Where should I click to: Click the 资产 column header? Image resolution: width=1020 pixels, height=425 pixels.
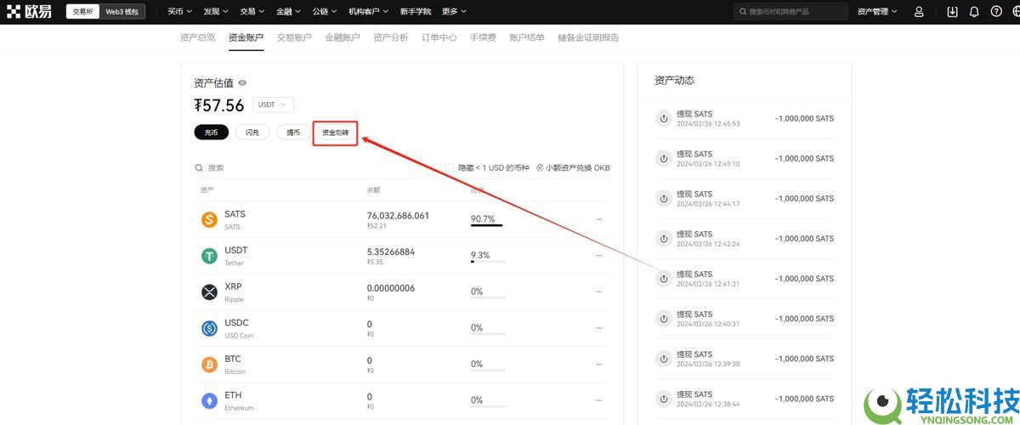coord(207,190)
